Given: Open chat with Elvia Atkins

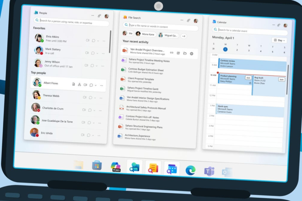Looking at the screenshot, I should coord(94,40).
